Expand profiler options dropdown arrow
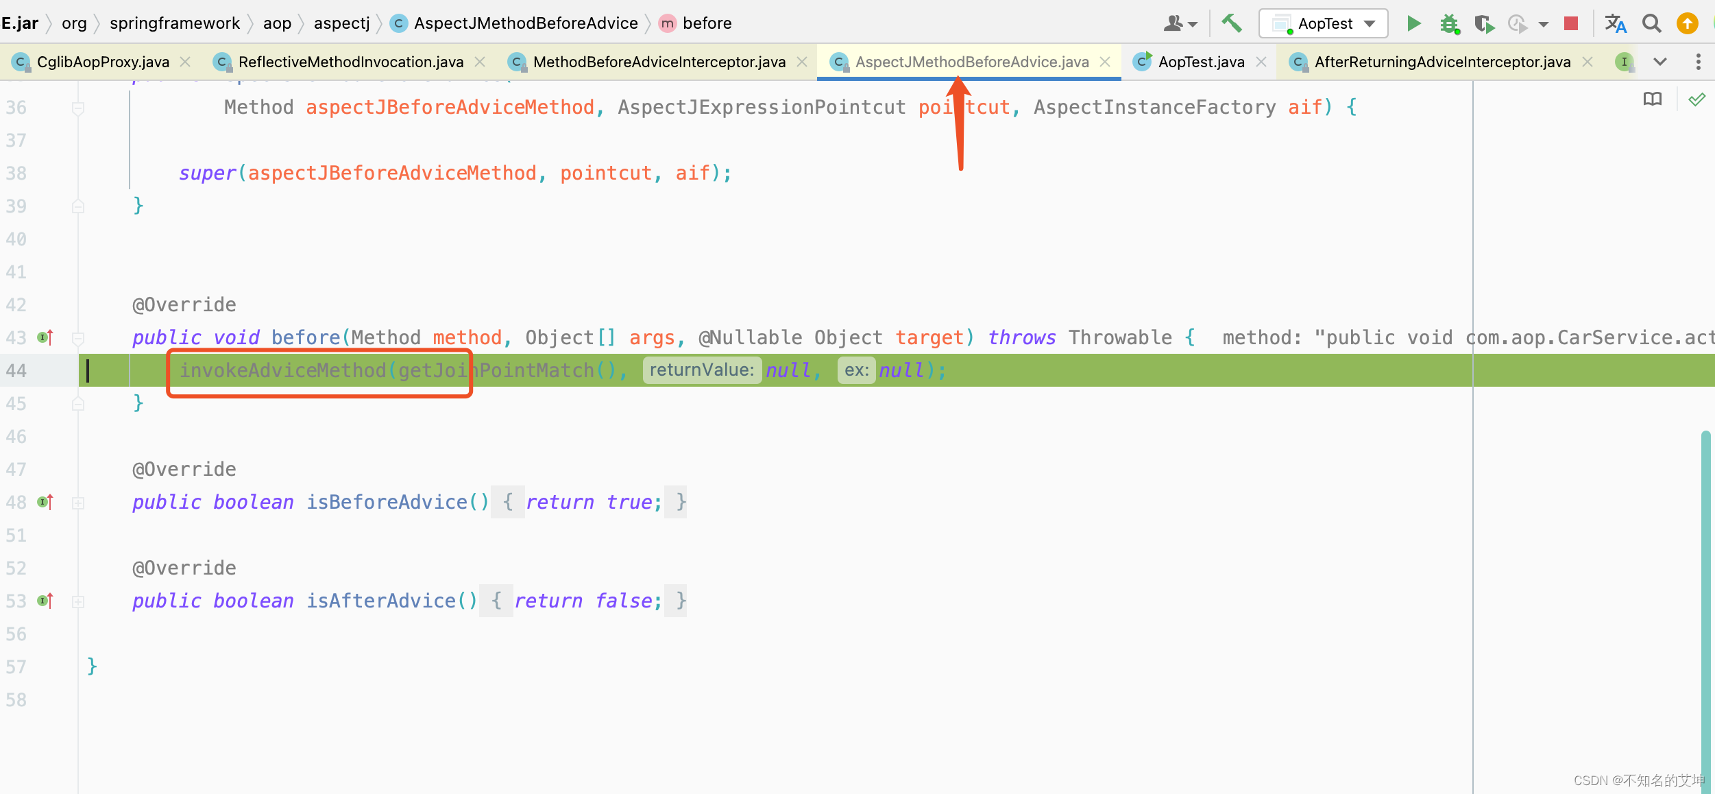1715x794 pixels. [x=1543, y=24]
